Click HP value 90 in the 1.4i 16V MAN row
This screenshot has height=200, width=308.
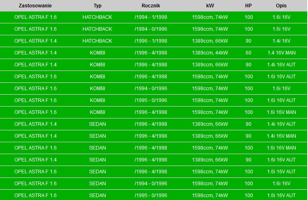(248, 136)
